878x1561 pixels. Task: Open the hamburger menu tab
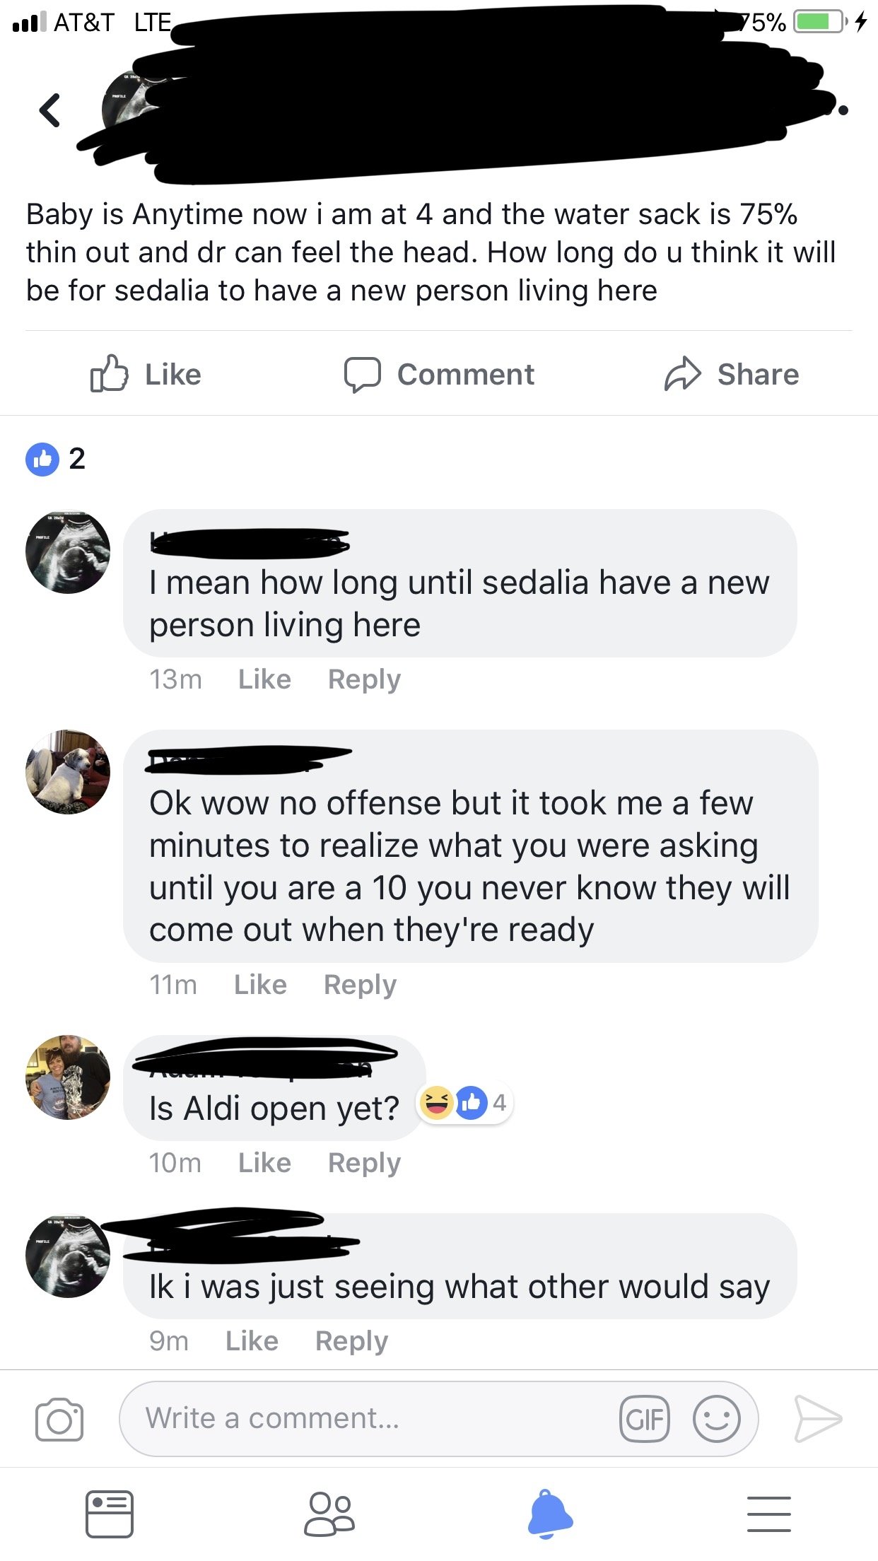click(769, 1514)
